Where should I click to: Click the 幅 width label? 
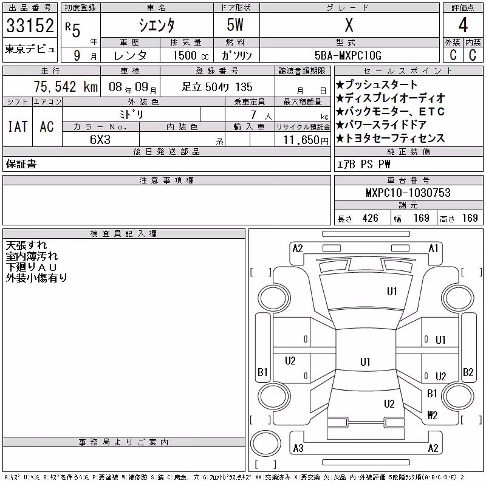[398, 219]
